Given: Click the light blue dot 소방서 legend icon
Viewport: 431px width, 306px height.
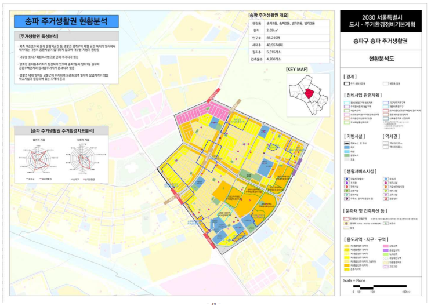Looking at the screenshot, I should click(386, 179).
